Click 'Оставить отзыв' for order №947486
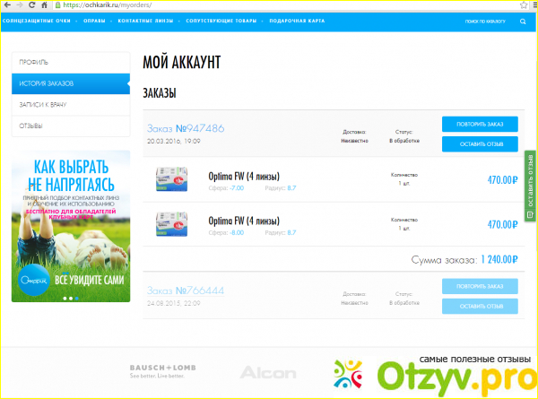Image resolution: width=538 pixels, height=399 pixels. [x=480, y=143]
